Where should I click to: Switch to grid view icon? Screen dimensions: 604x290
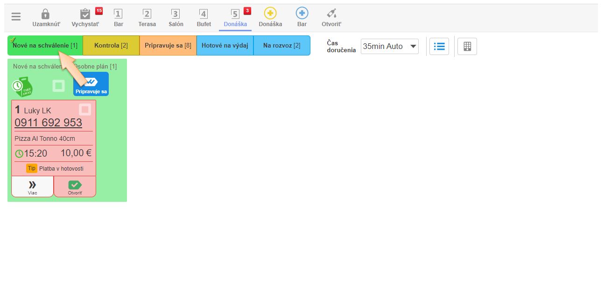click(x=467, y=46)
